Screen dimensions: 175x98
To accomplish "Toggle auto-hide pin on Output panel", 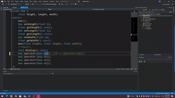I will coord(135,71).
